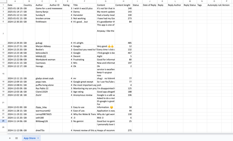Select author cell Danny Banjo

pos(42,12)
